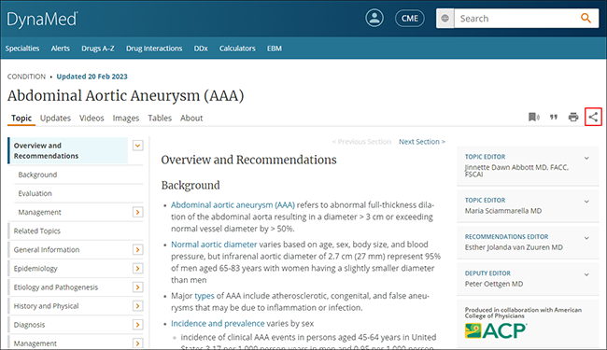Expand the Diagnosis arrow
Viewport: 607px width, 350px height.
coord(138,325)
